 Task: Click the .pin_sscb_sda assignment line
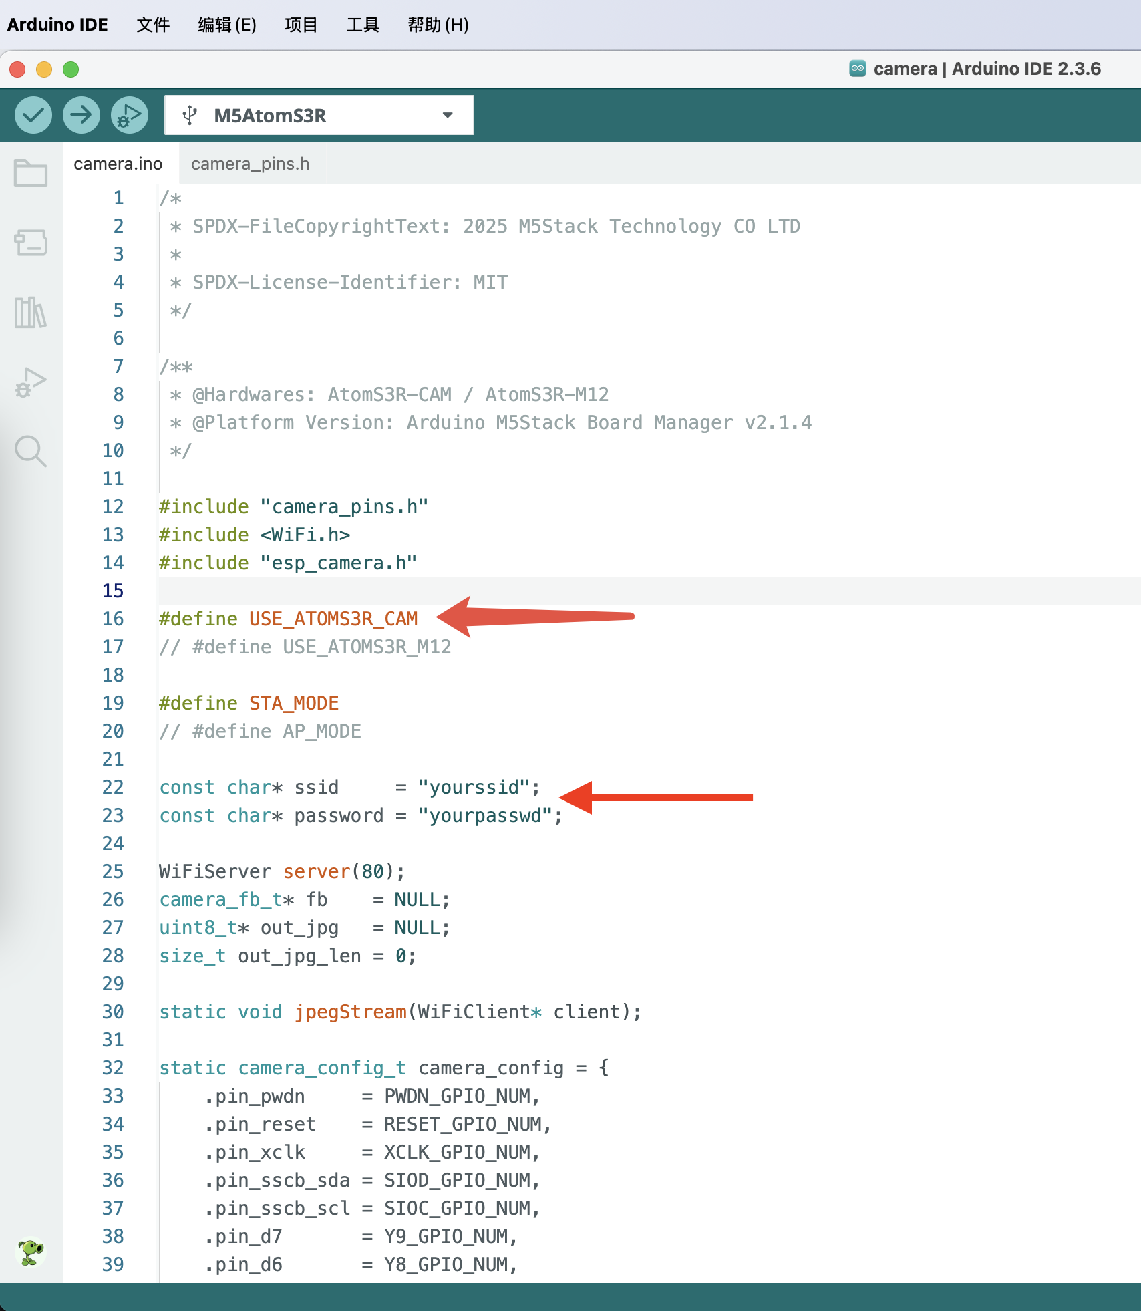(x=373, y=1180)
